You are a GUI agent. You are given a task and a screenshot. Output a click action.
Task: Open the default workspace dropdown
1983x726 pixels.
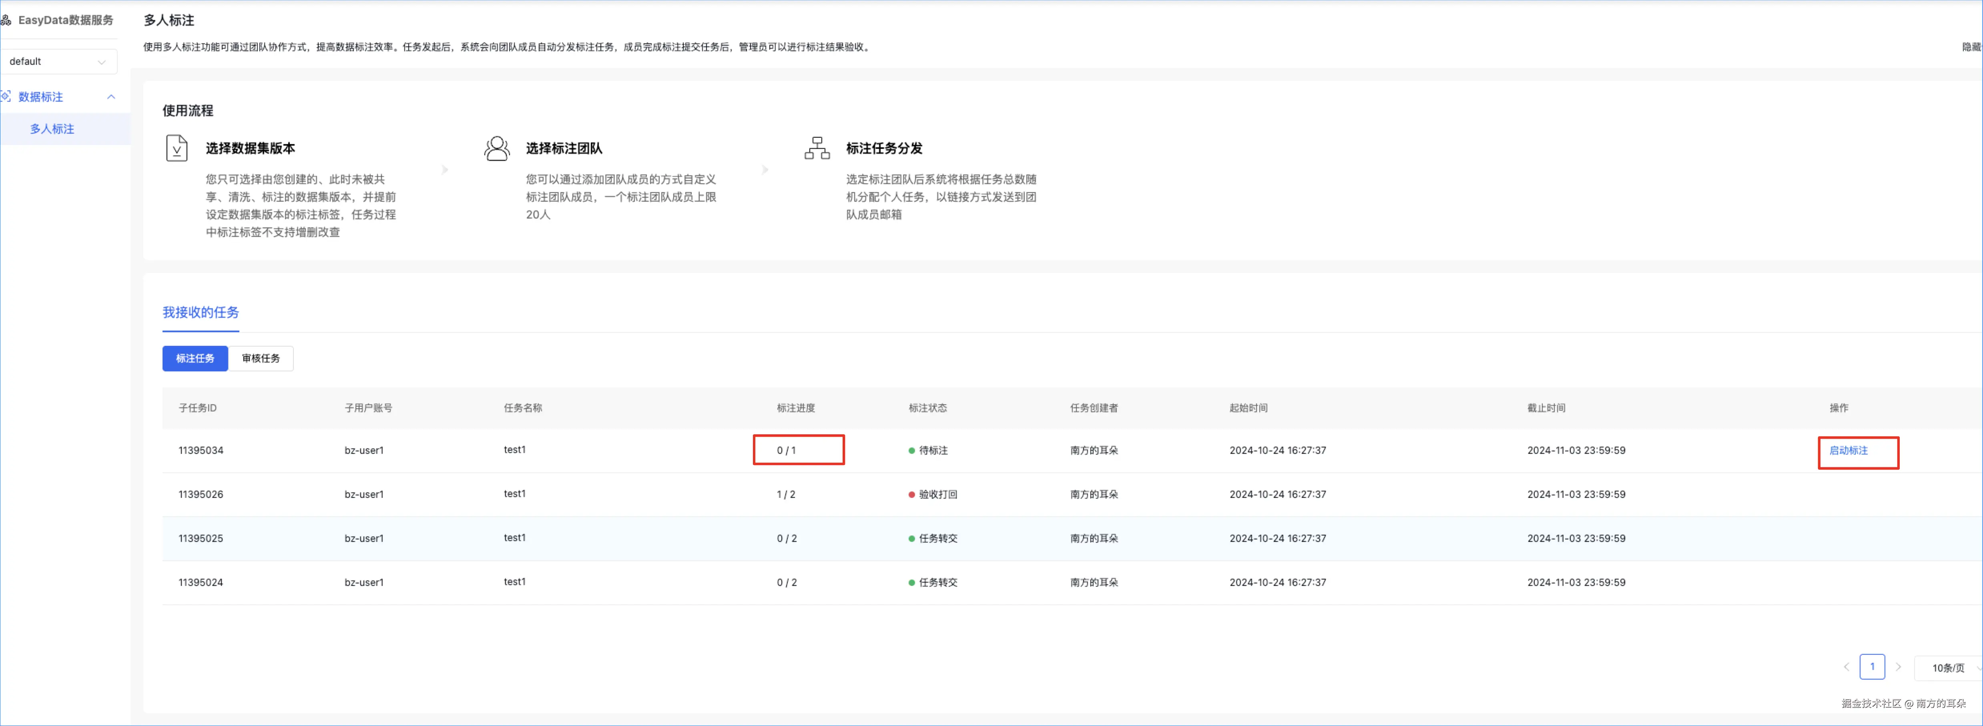pyautogui.click(x=58, y=62)
